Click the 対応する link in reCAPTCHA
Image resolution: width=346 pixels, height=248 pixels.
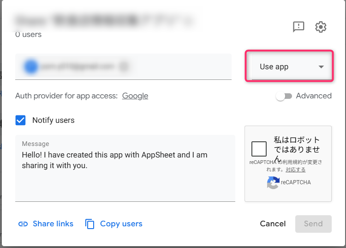coord(295,169)
